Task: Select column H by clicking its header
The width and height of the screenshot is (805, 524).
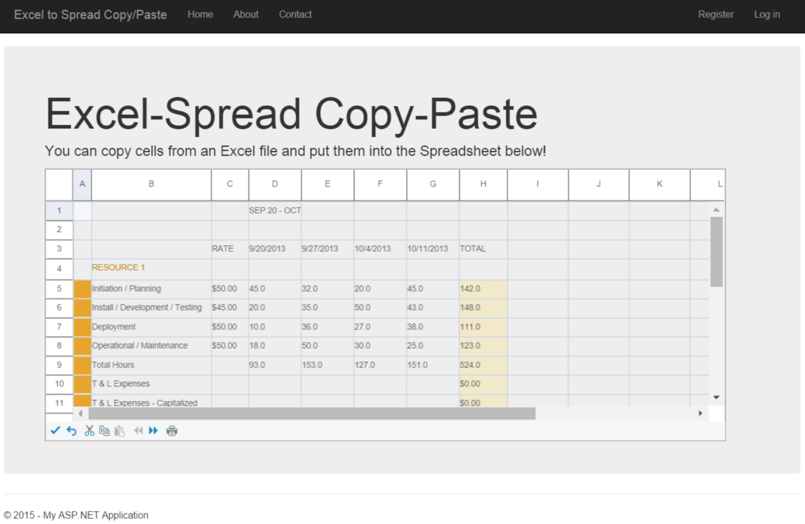Action: 482,184
